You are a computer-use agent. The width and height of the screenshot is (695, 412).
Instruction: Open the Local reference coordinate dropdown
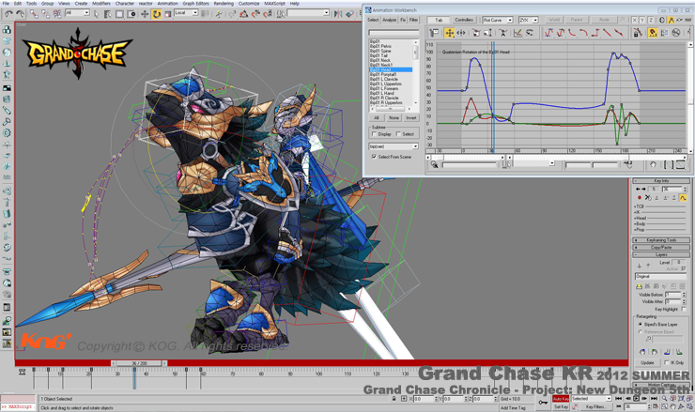pyautogui.click(x=185, y=13)
